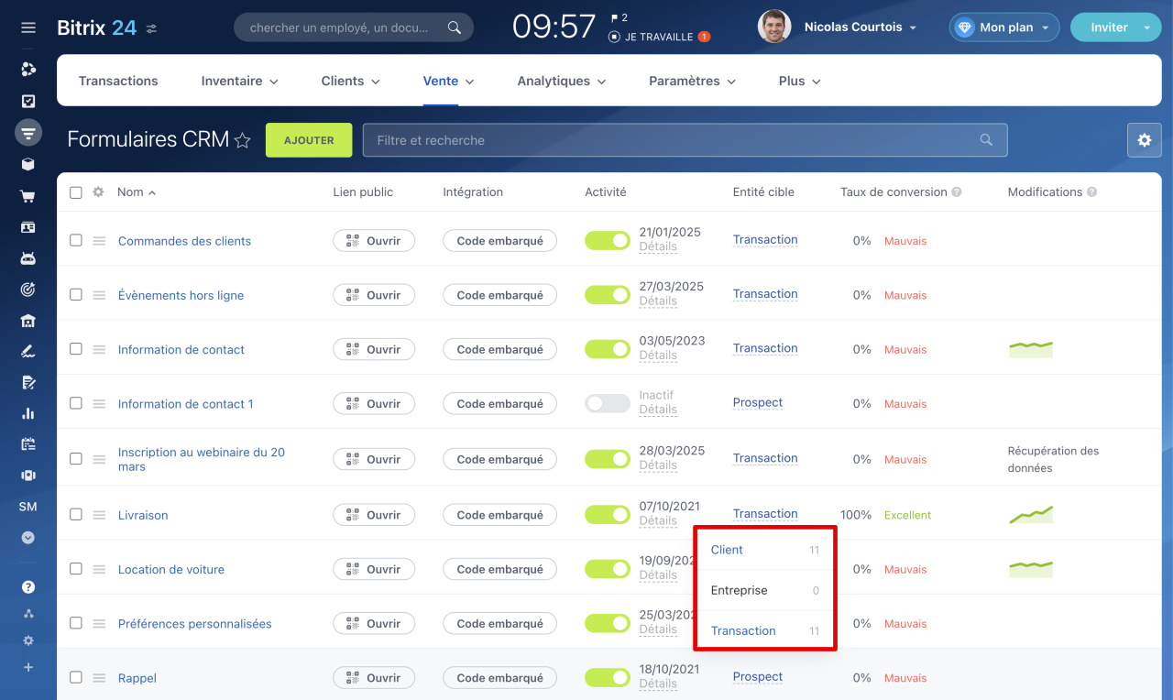Expand more sidebar items with chevron
Viewport: 1173px width, 700px height.
point(28,538)
